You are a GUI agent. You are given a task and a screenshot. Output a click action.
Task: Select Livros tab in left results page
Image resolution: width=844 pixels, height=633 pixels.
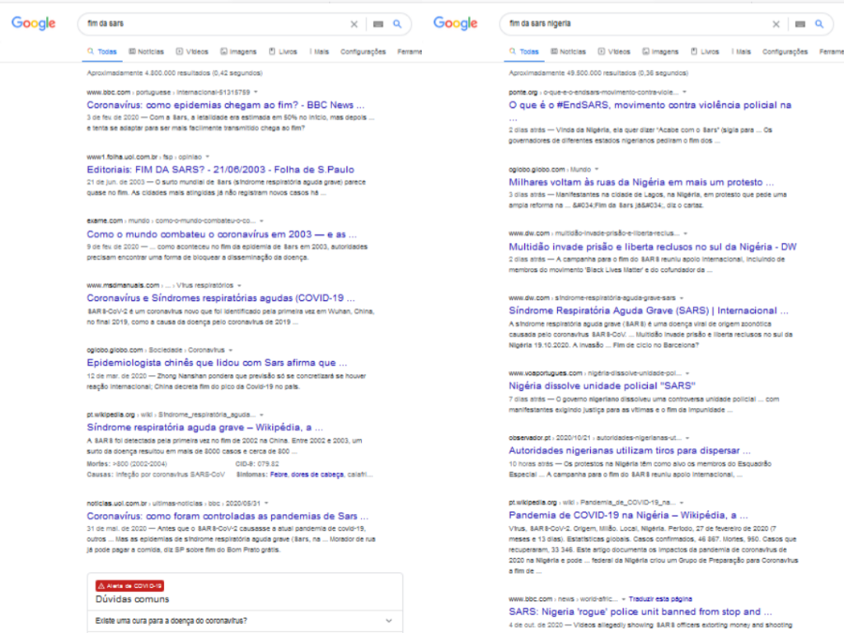[284, 52]
